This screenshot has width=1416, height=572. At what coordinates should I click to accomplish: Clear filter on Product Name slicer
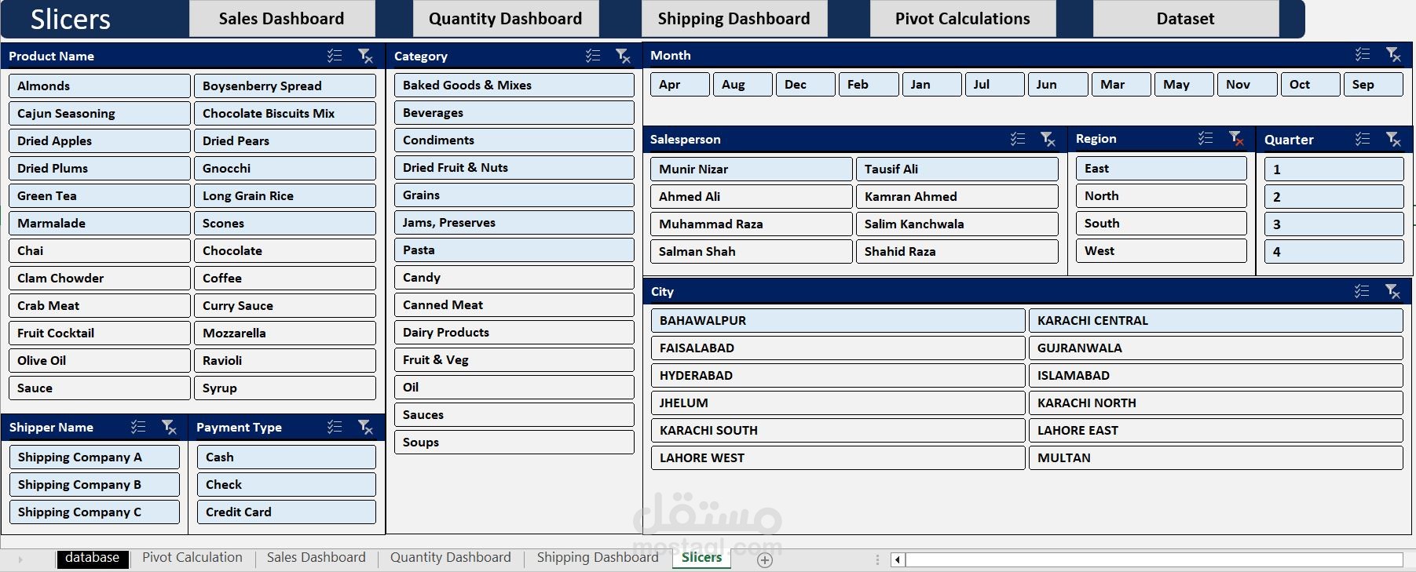tap(365, 56)
